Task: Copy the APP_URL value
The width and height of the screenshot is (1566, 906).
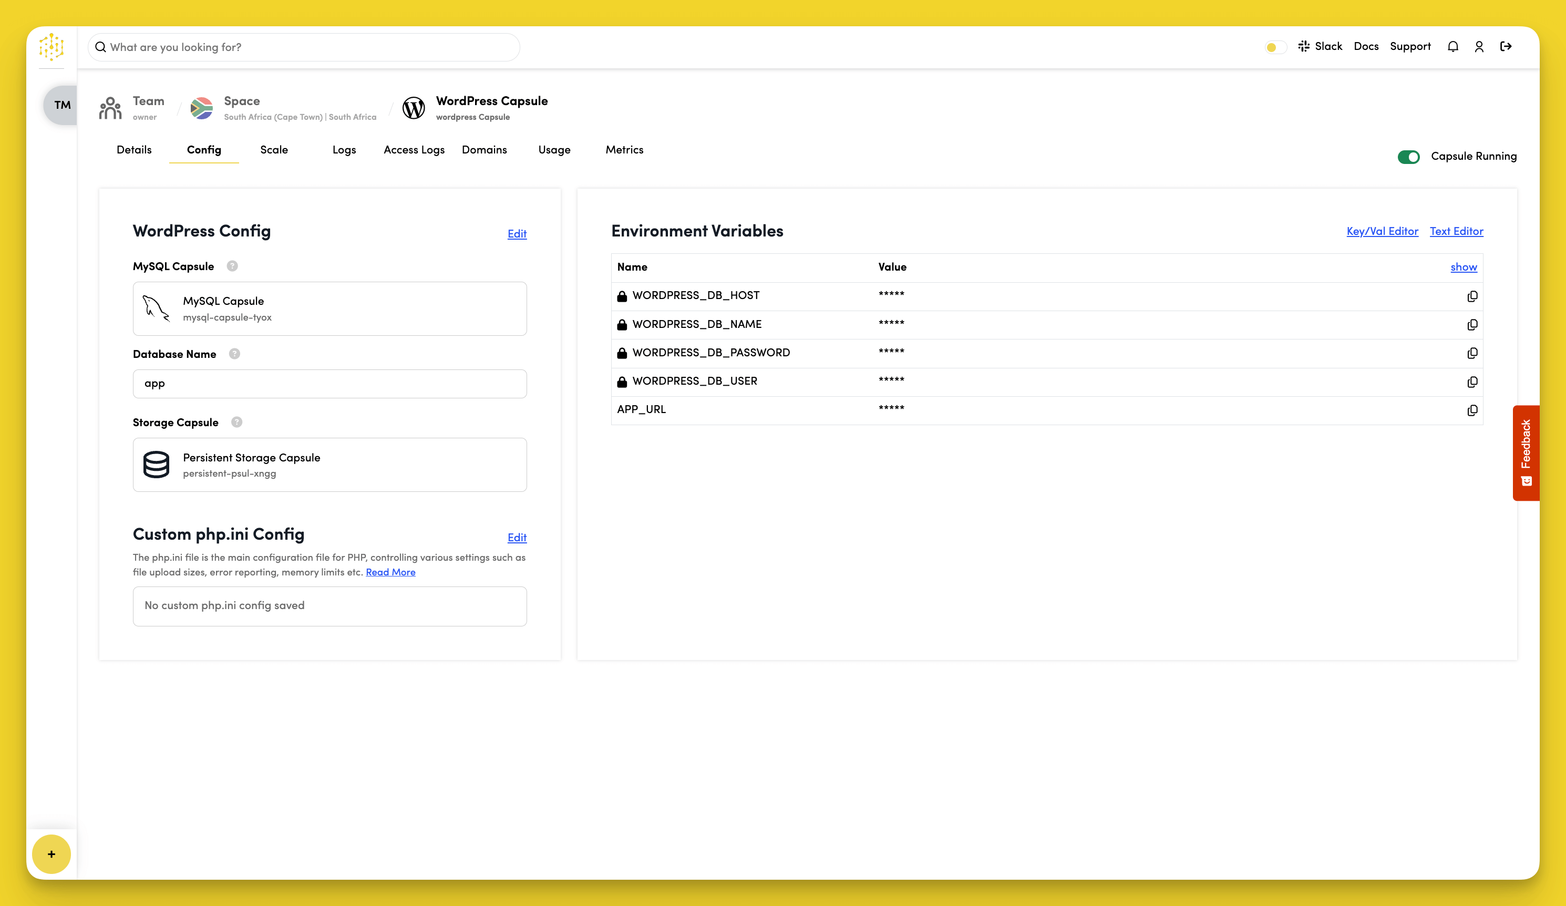Action: point(1472,410)
